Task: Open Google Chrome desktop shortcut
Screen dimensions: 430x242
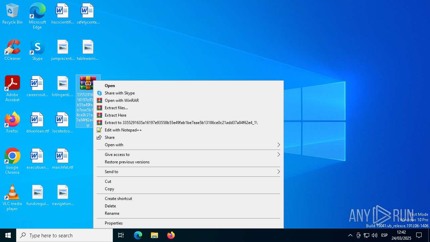Action: 12,161
